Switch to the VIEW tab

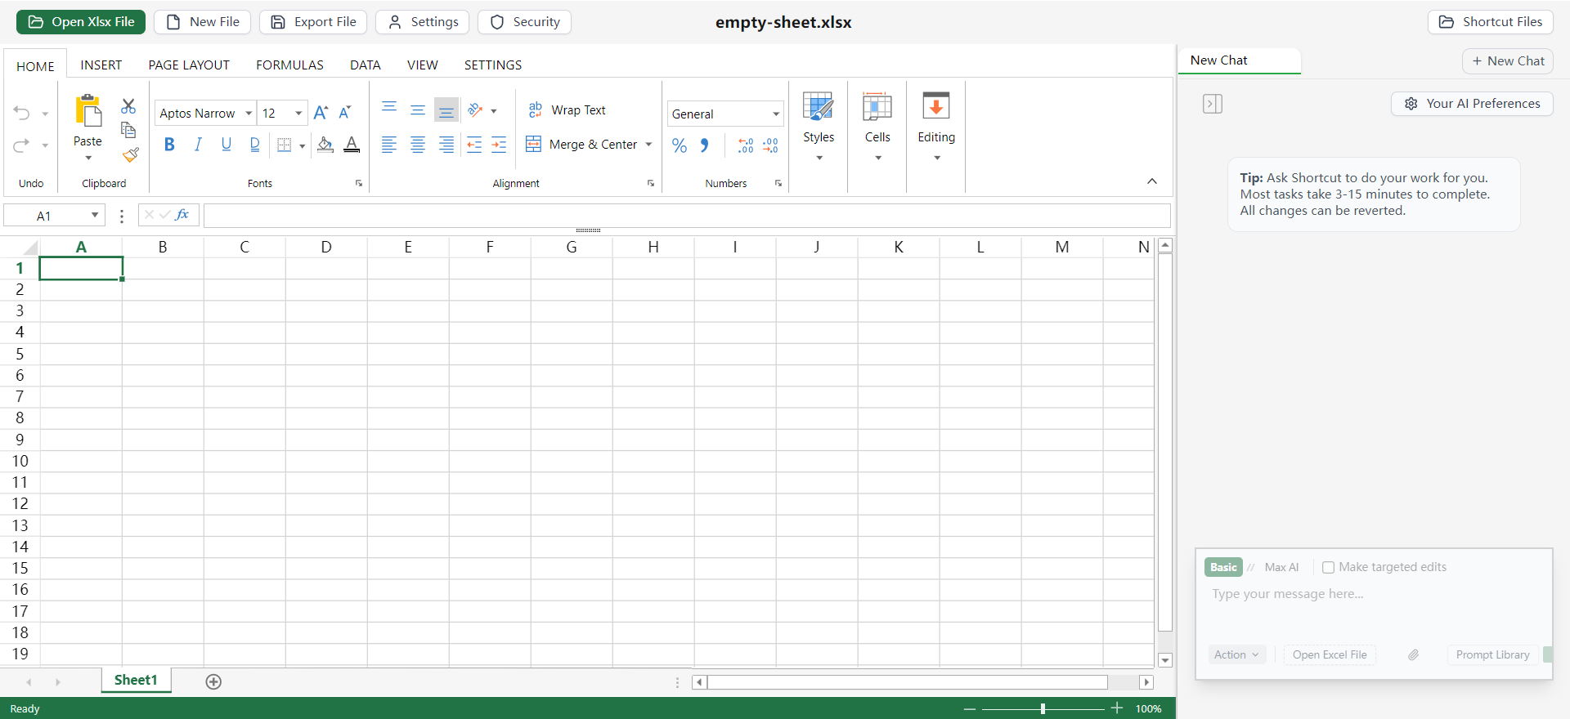(x=423, y=65)
